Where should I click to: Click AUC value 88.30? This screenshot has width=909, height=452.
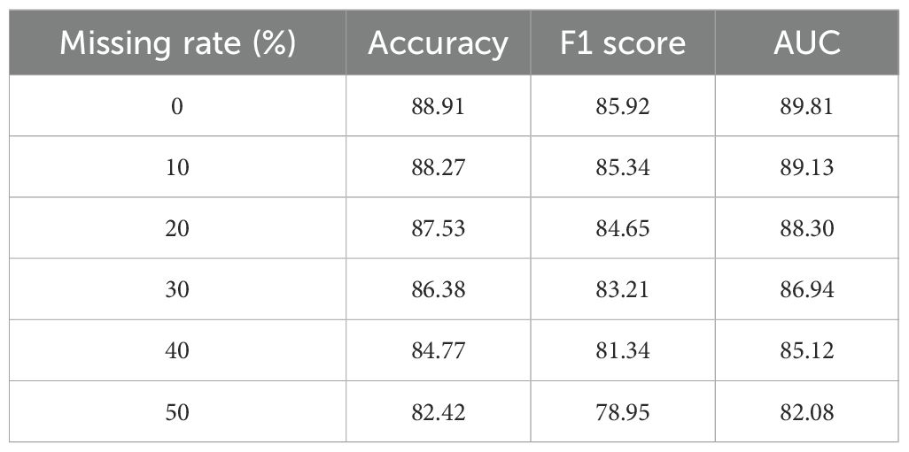[x=807, y=228]
